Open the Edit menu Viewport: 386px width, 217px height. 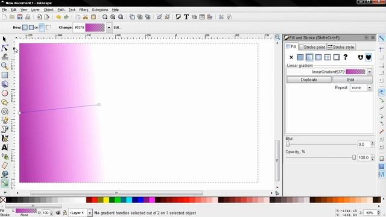(x=13, y=10)
